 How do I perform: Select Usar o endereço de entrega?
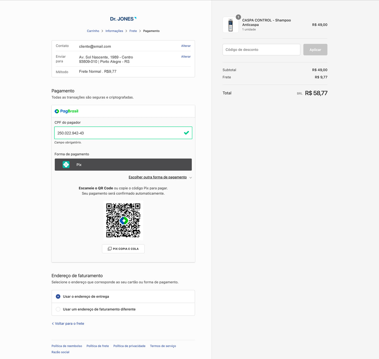[x=58, y=296]
